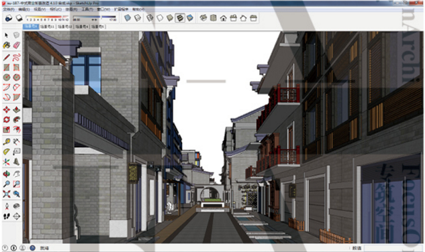Open the 工具(T) menu

pyautogui.click(x=87, y=9)
